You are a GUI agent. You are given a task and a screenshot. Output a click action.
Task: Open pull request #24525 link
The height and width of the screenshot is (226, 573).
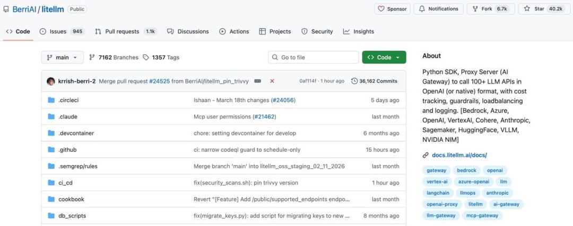point(159,82)
